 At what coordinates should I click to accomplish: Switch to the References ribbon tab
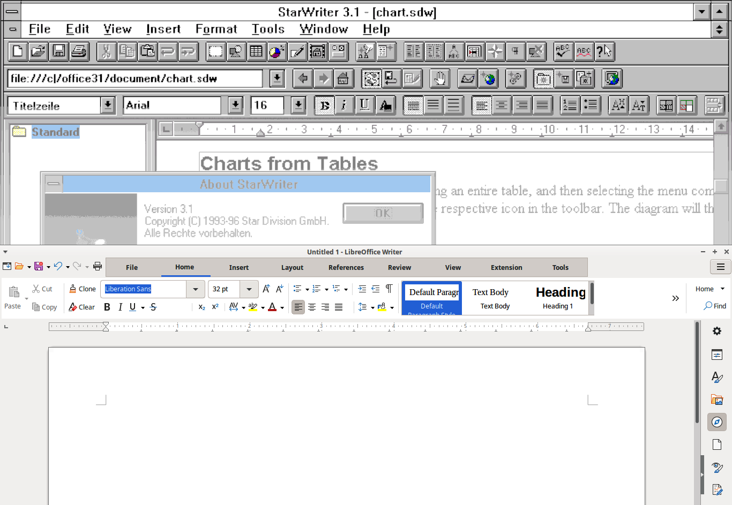click(346, 267)
